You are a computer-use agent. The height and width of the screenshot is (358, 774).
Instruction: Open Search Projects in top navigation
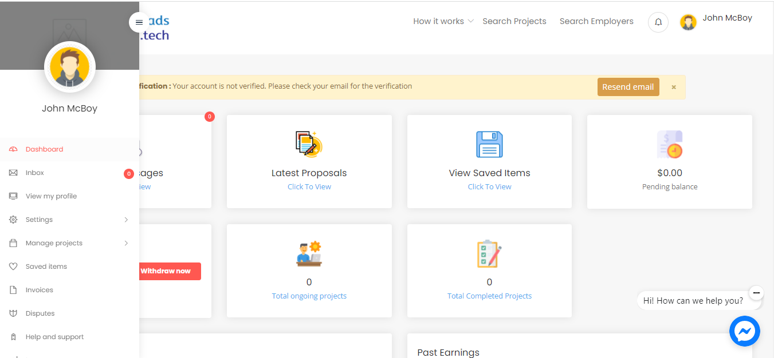coord(514,21)
